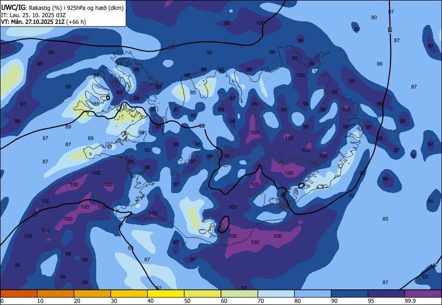Click the 90–95 medium blue legend swatch
Viewport: 442px width, 305px height.
point(349,294)
